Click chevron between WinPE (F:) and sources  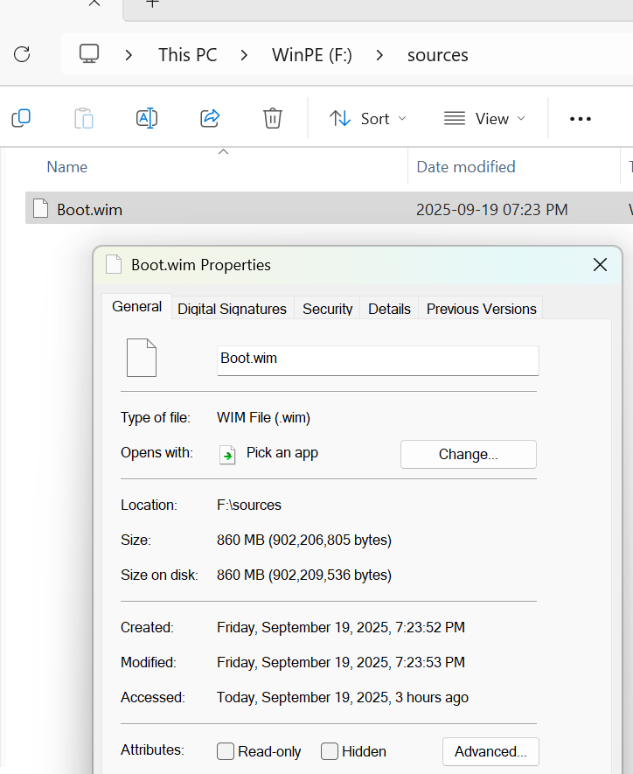(x=379, y=54)
